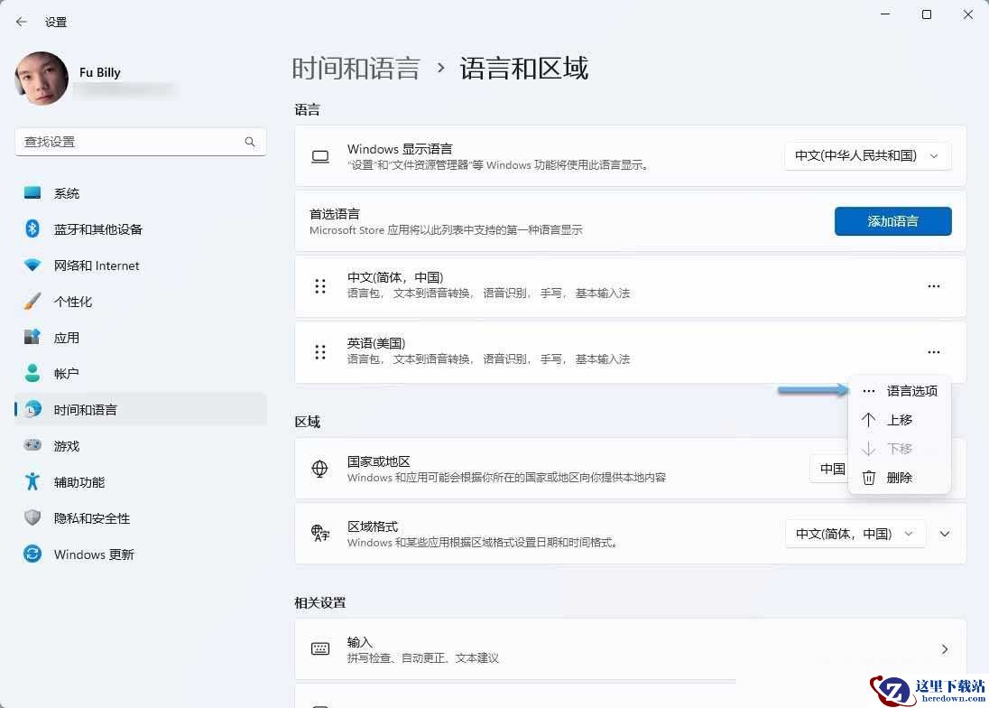Click the keyboard icon beside 输入
The height and width of the screenshot is (708, 989).
319,649
